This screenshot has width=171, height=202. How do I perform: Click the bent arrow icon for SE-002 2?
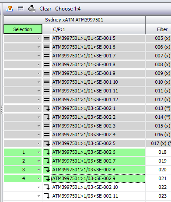point(47,117)
